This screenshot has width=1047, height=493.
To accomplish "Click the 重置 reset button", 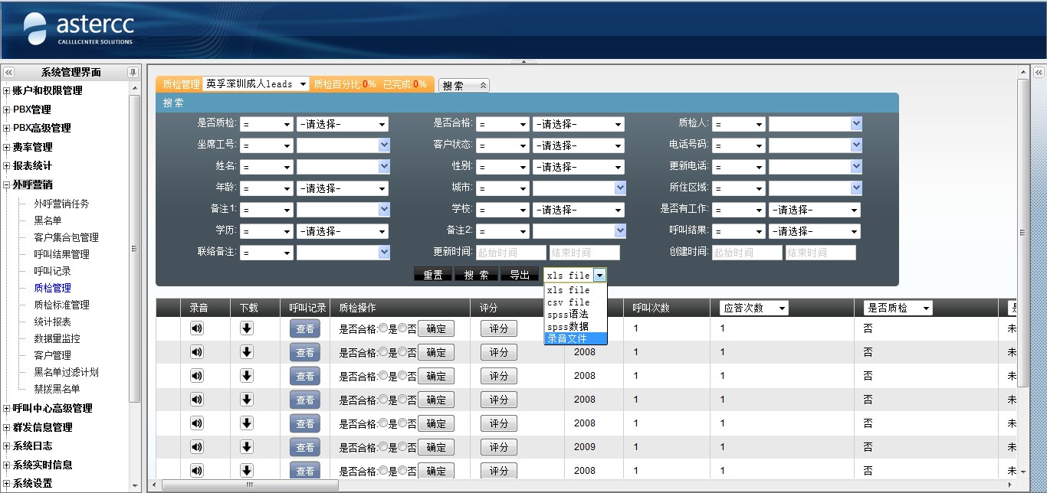I will (433, 275).
